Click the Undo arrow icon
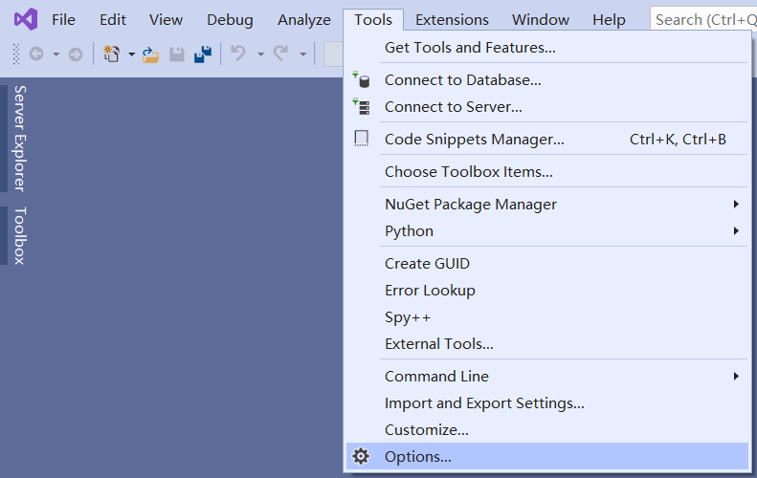The height and width of the screenshot is (478, 757). pyautogui.click(x=238, y=54)
